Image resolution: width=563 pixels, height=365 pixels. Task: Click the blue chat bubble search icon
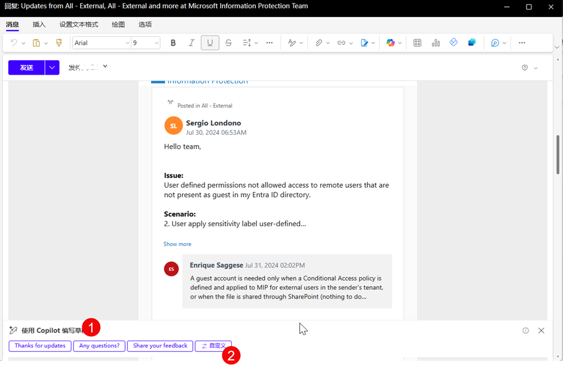click(495, 43)
